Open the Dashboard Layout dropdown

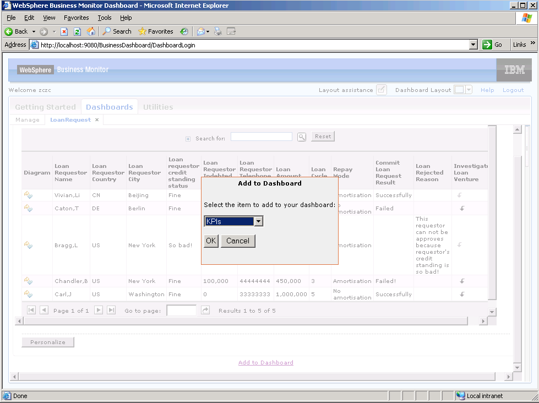coord(469,90)
